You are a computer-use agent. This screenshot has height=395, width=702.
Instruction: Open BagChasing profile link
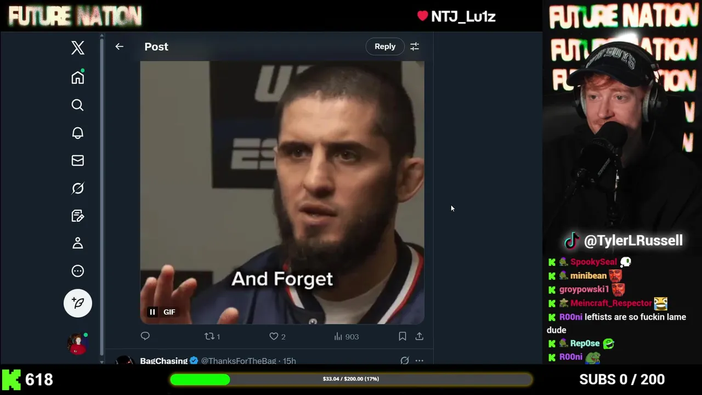pos(164,360)
